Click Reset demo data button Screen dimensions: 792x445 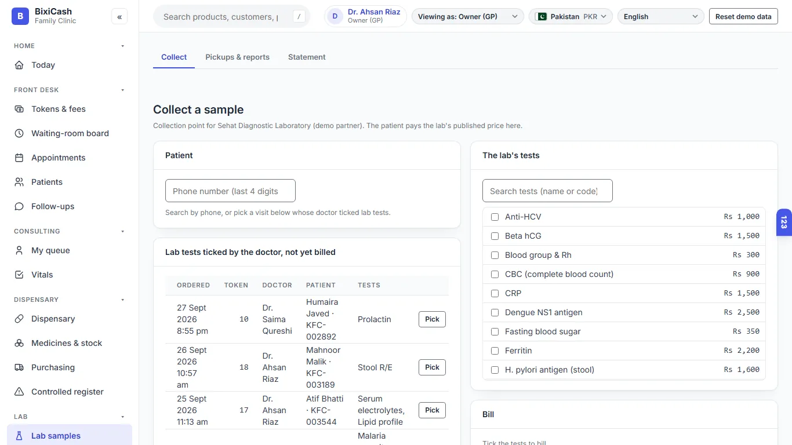point(743,16)
